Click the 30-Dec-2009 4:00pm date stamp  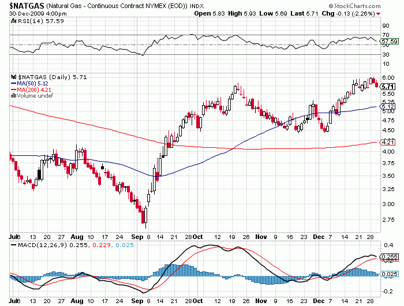33,12
